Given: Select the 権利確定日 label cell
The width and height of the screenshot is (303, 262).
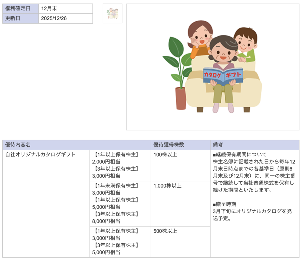Looking at the screenshot, I should tap(20, 9).
